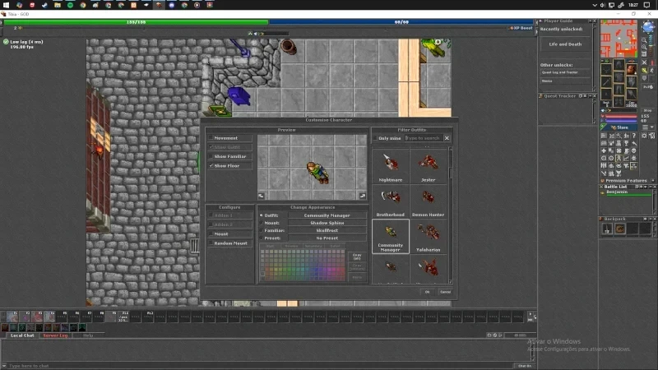The height and width of the screenshot is (370, 658).
Task: Open the Windows Start menu
Action: (6, 5)
